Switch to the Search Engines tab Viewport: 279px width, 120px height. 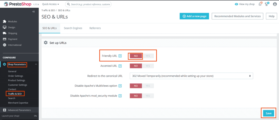73,28
